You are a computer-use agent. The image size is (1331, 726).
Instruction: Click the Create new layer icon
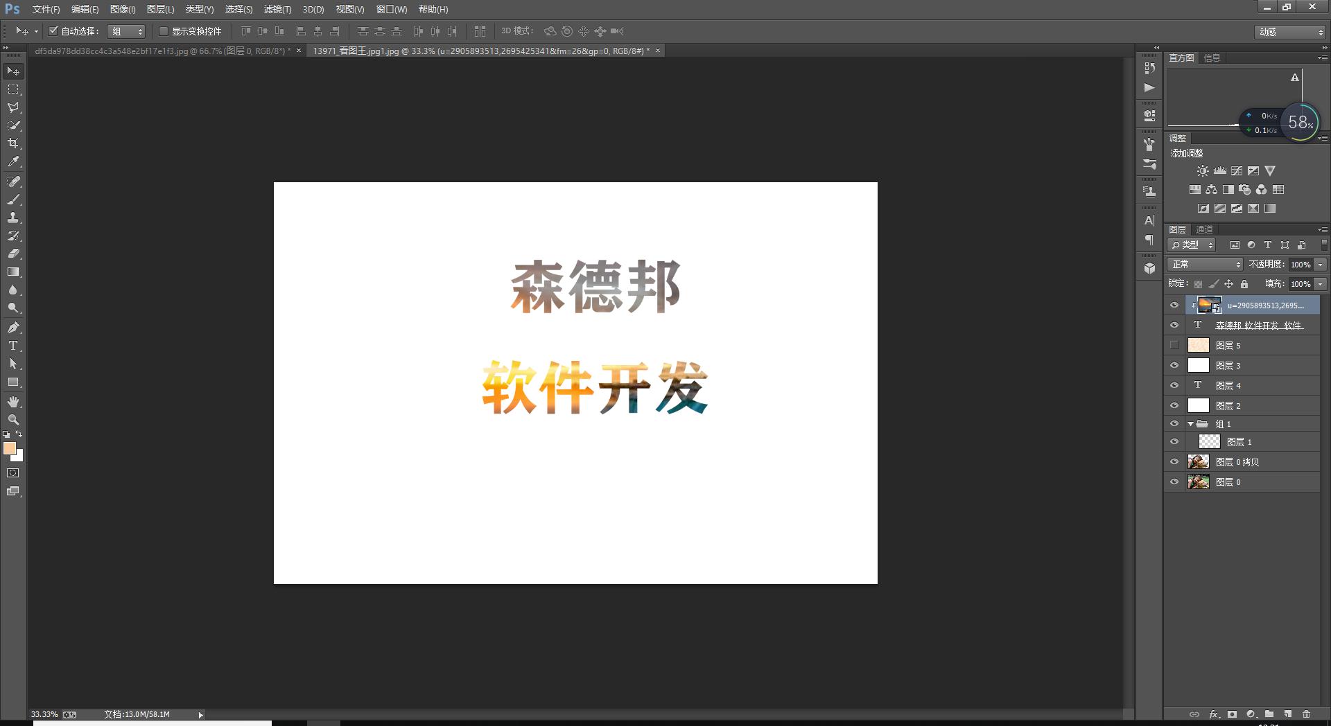(x=1287, y=714)
